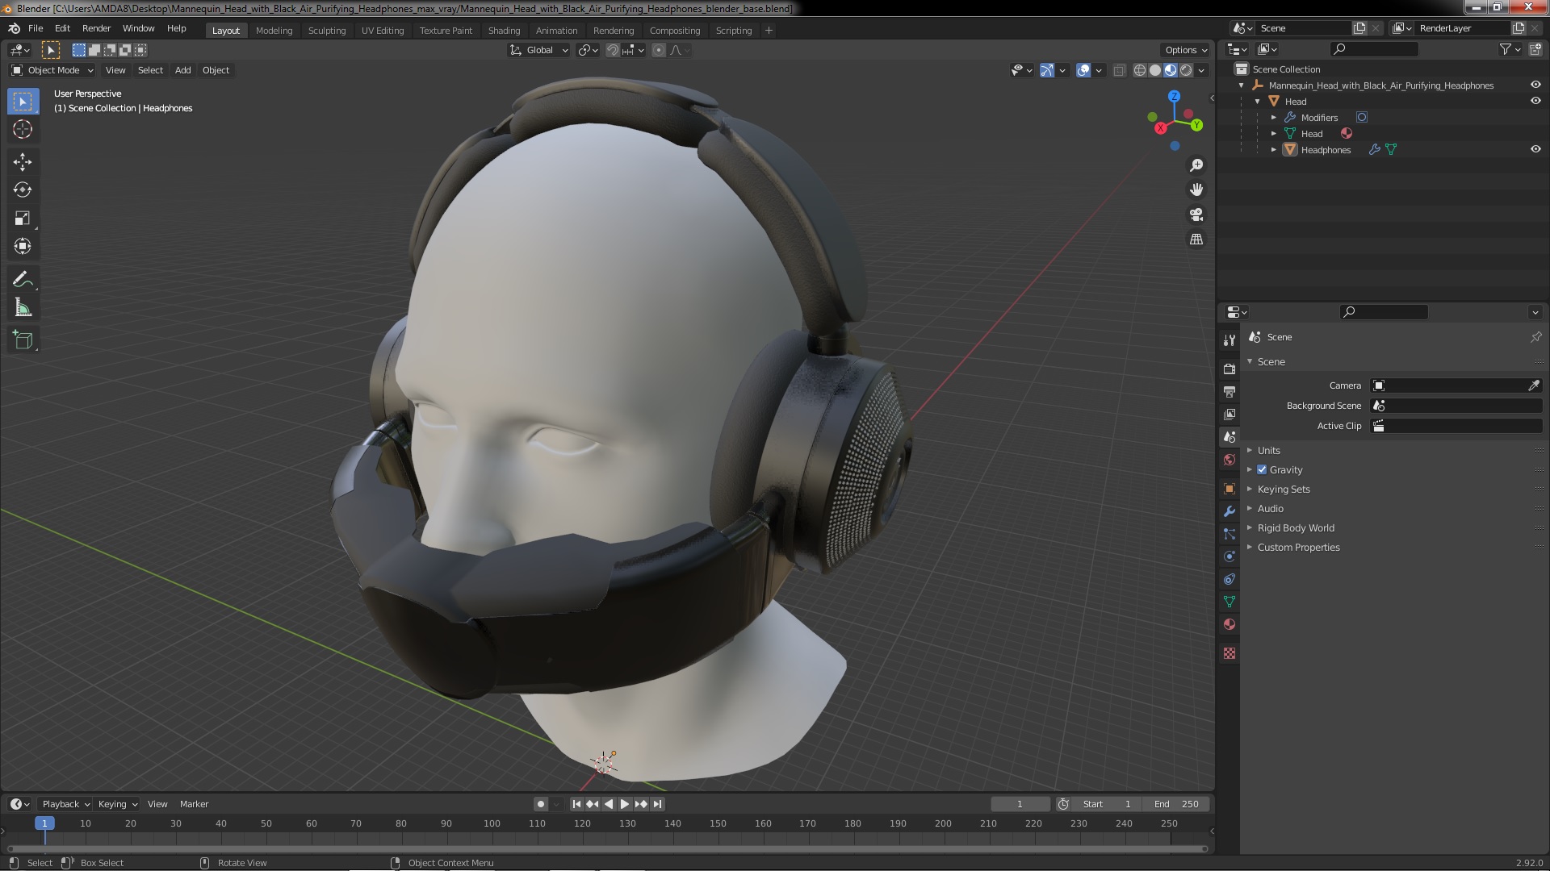
Task: Open the Material properties tab
Action: [1230, 624]
